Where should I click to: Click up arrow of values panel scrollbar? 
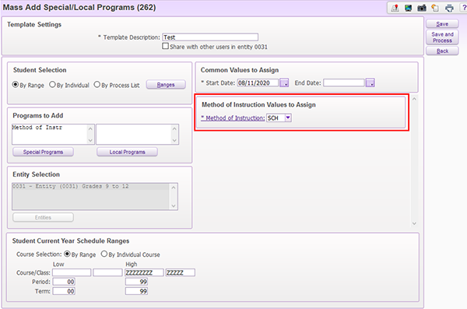point(414,99)
